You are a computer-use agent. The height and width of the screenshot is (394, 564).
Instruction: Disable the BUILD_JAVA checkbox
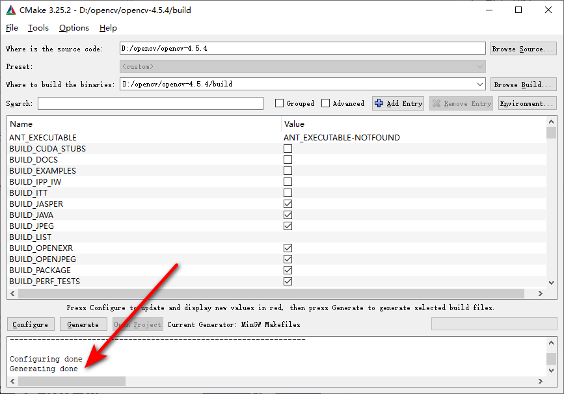[288, 215]
